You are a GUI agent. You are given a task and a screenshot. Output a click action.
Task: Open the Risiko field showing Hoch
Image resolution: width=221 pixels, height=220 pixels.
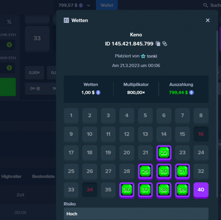coord(136,214)
